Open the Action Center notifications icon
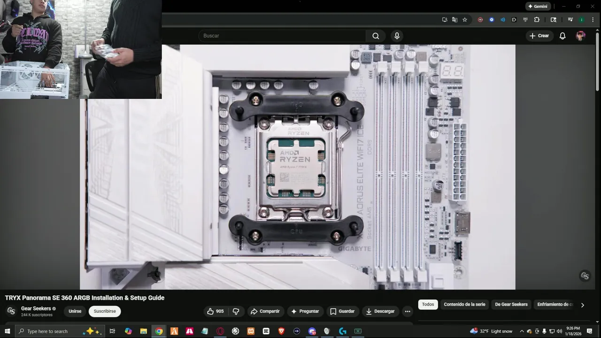The image size is (601, 338). pos(590,331)
